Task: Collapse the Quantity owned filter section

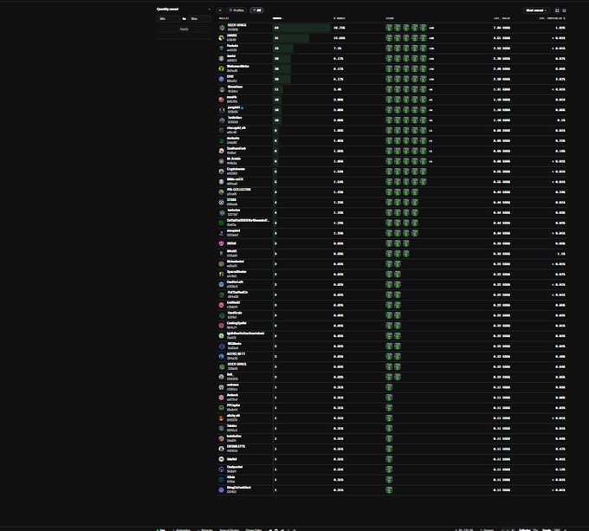Action: coord(210,10)
